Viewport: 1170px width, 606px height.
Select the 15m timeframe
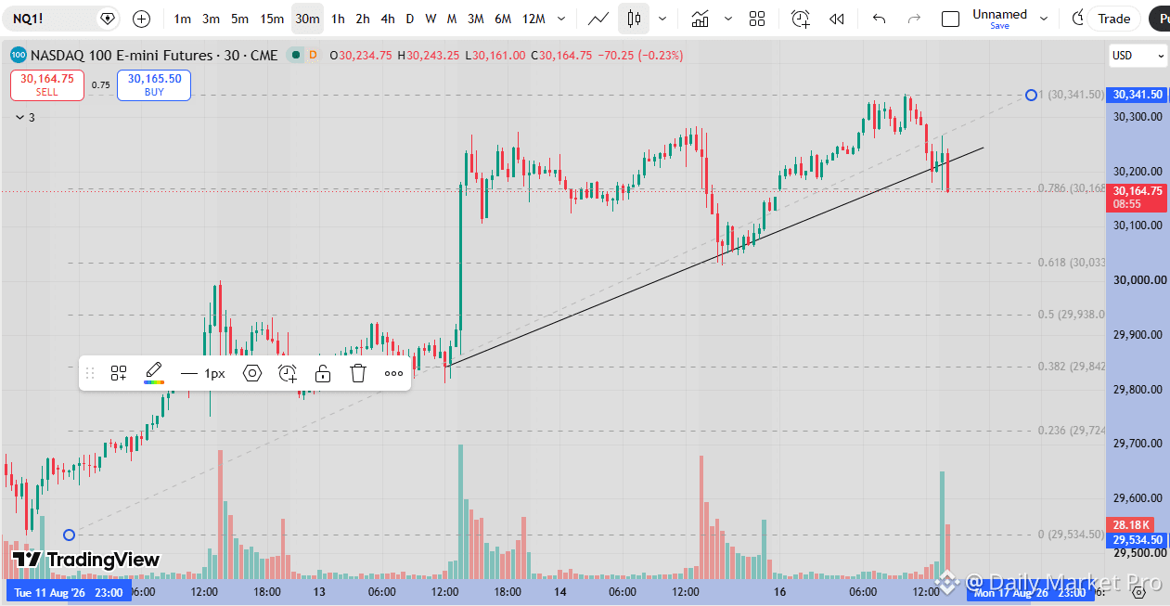tap(272, 19)
